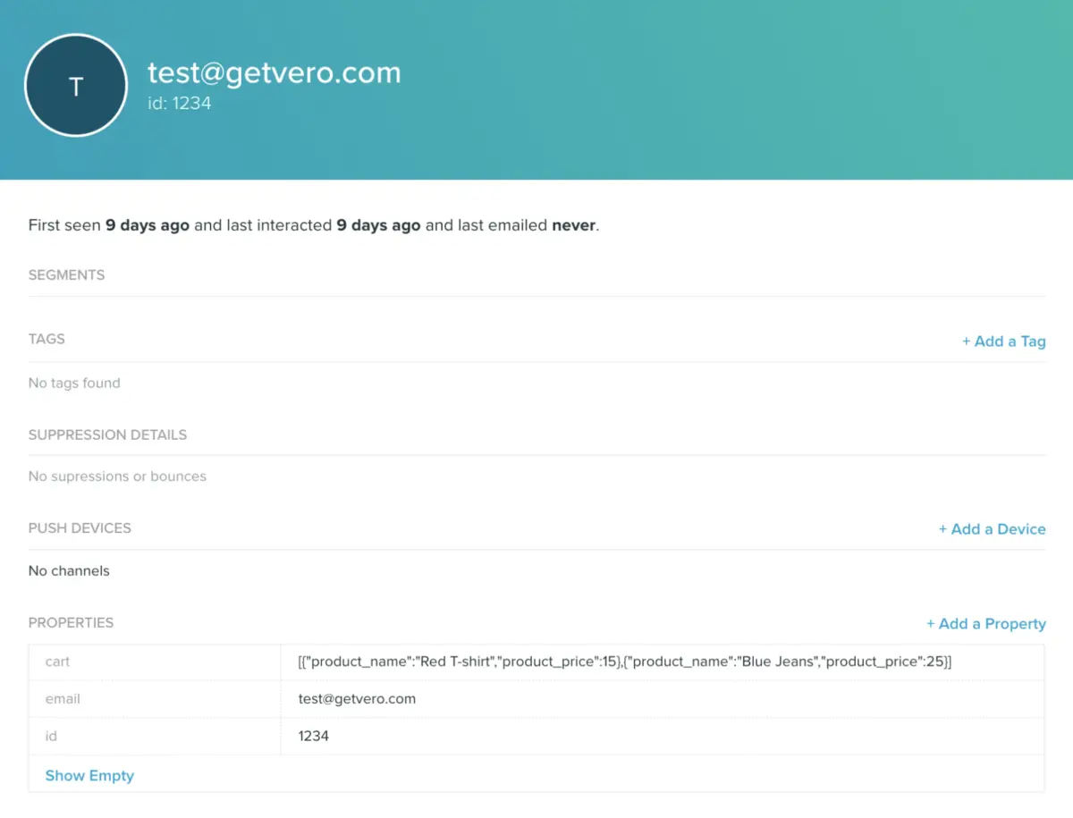Select the PROPERTIES section header
The height and width of the screenshot is (818, 1073).
pyautogui.click(x=71, y=622)
